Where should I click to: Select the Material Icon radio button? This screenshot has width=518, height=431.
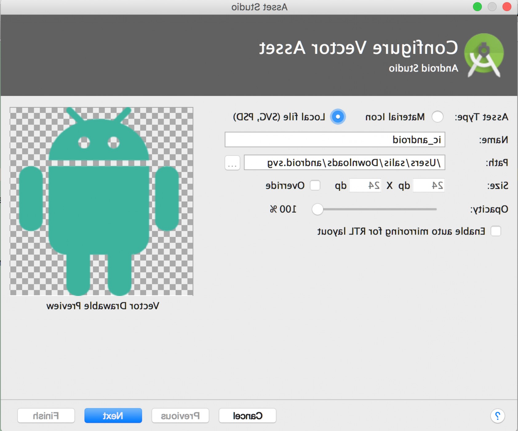coord(437,117)
